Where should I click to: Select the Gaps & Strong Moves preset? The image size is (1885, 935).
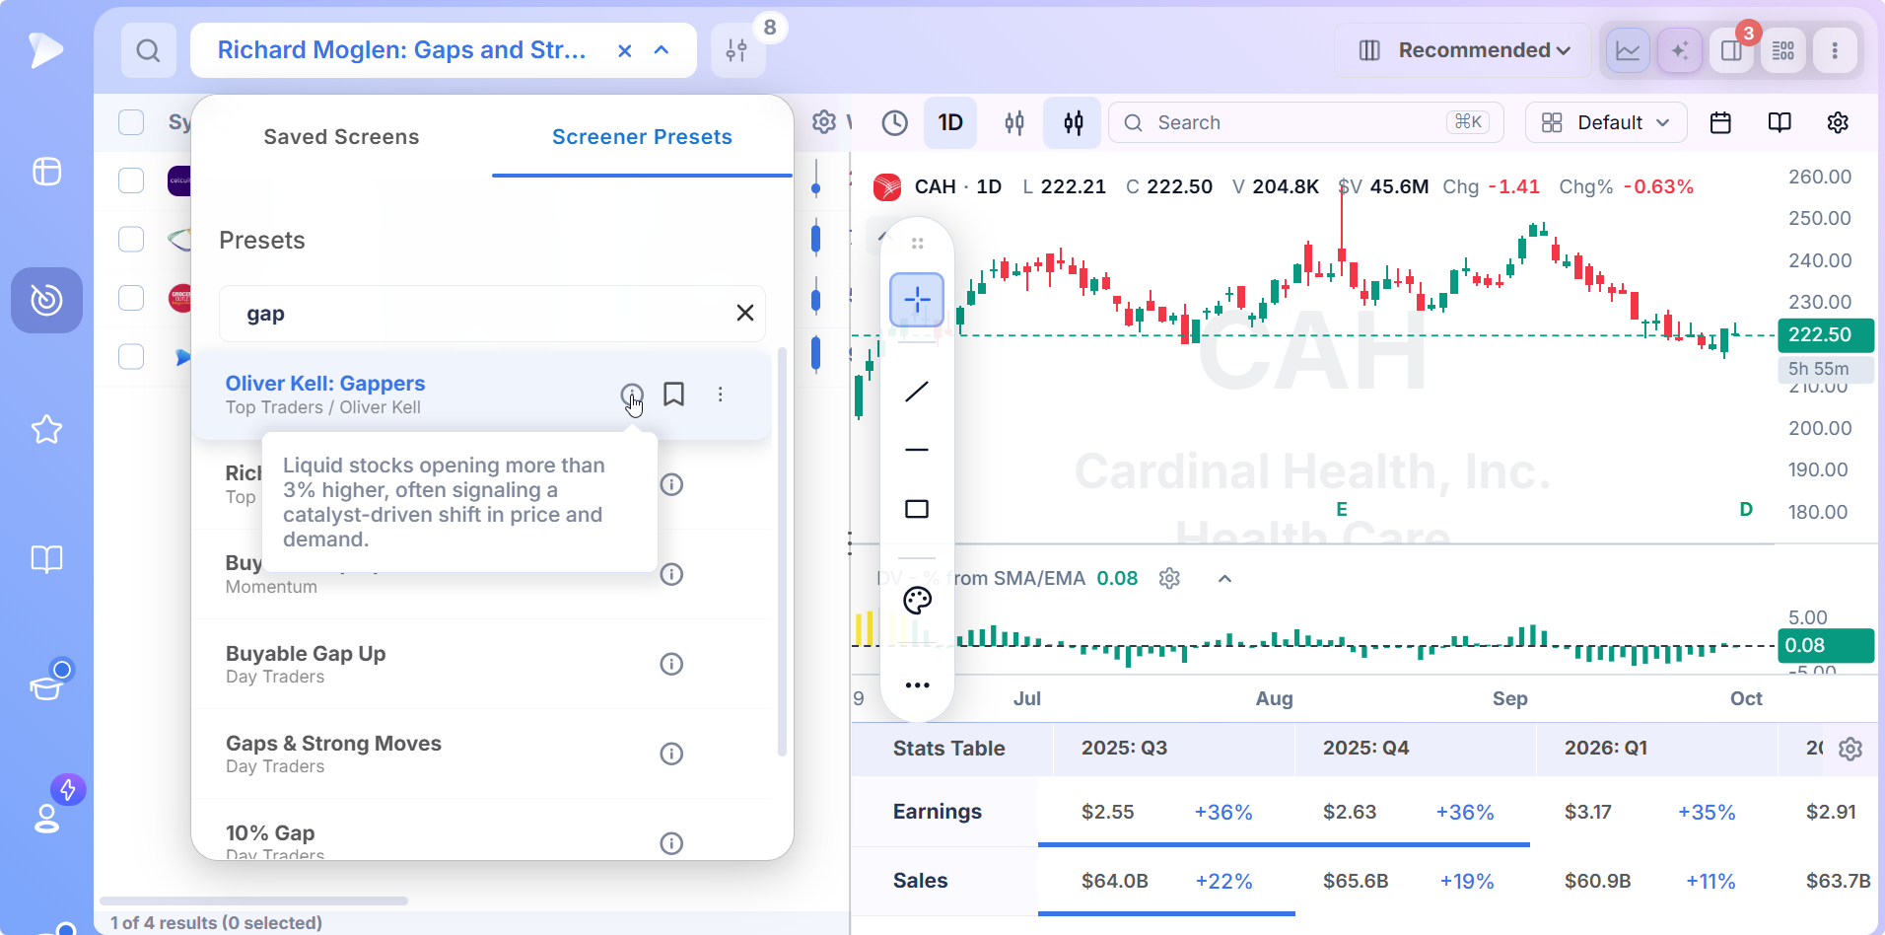pos(481,754)
